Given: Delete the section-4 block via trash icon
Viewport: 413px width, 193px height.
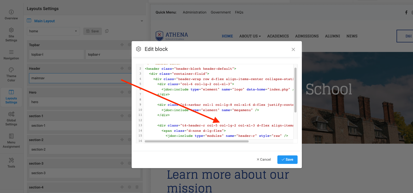Looking at the screenshot, I should tap(137, 187).
